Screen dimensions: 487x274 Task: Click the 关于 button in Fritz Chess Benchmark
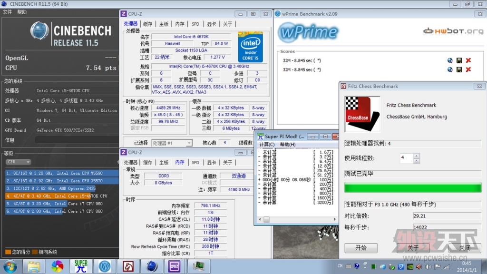pyautogui.click(x=413, y=248)
